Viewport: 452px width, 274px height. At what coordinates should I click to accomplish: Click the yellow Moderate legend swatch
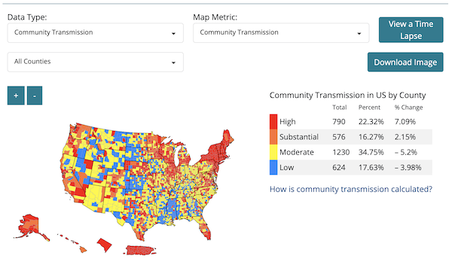pos(273,152)
